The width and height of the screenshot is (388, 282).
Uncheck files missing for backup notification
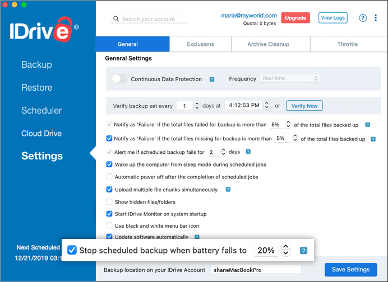[x=109, y=138]
